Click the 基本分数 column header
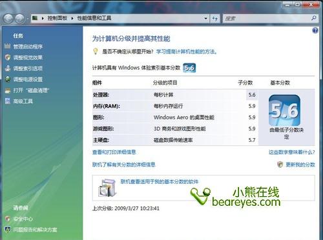Screen dimensions: 323x240 [x=280, y=83]
